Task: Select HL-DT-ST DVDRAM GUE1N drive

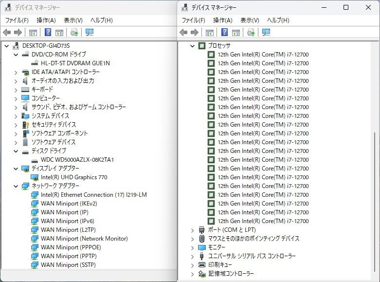Action: (x=75, y=63)
